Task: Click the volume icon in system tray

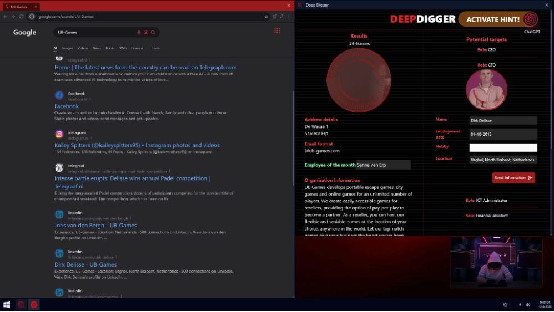Action: [528, 305]
